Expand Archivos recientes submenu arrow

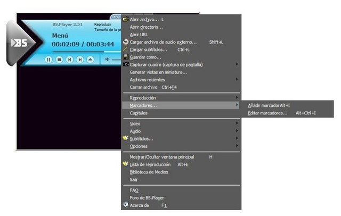click(237, 79)
